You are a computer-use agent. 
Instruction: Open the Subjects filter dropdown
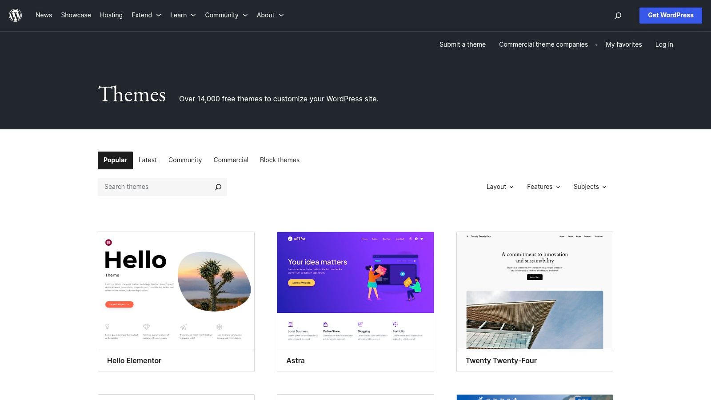click(590, 187)
